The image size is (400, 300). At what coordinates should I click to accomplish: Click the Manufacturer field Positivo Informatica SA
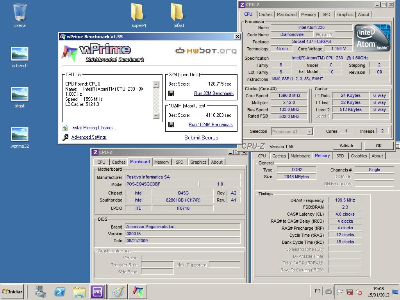tap(183, 177)
